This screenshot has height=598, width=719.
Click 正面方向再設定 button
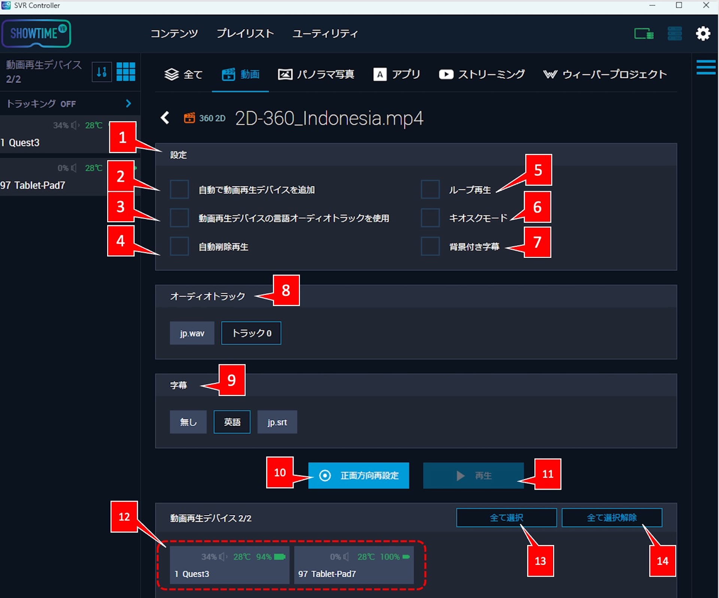click(359, 475)
